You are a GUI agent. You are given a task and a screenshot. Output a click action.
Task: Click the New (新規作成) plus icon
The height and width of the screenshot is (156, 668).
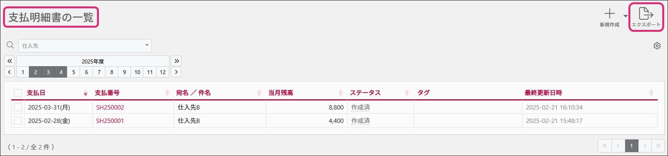coord(609,14)
